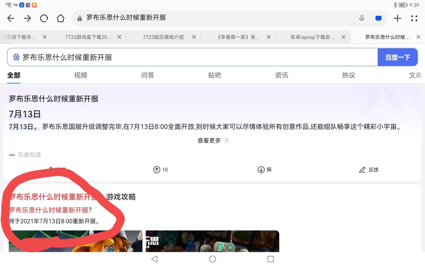Screen dimensions: 425x266
Task: Open the cartoon character thumbnail image
Action: 75,241
